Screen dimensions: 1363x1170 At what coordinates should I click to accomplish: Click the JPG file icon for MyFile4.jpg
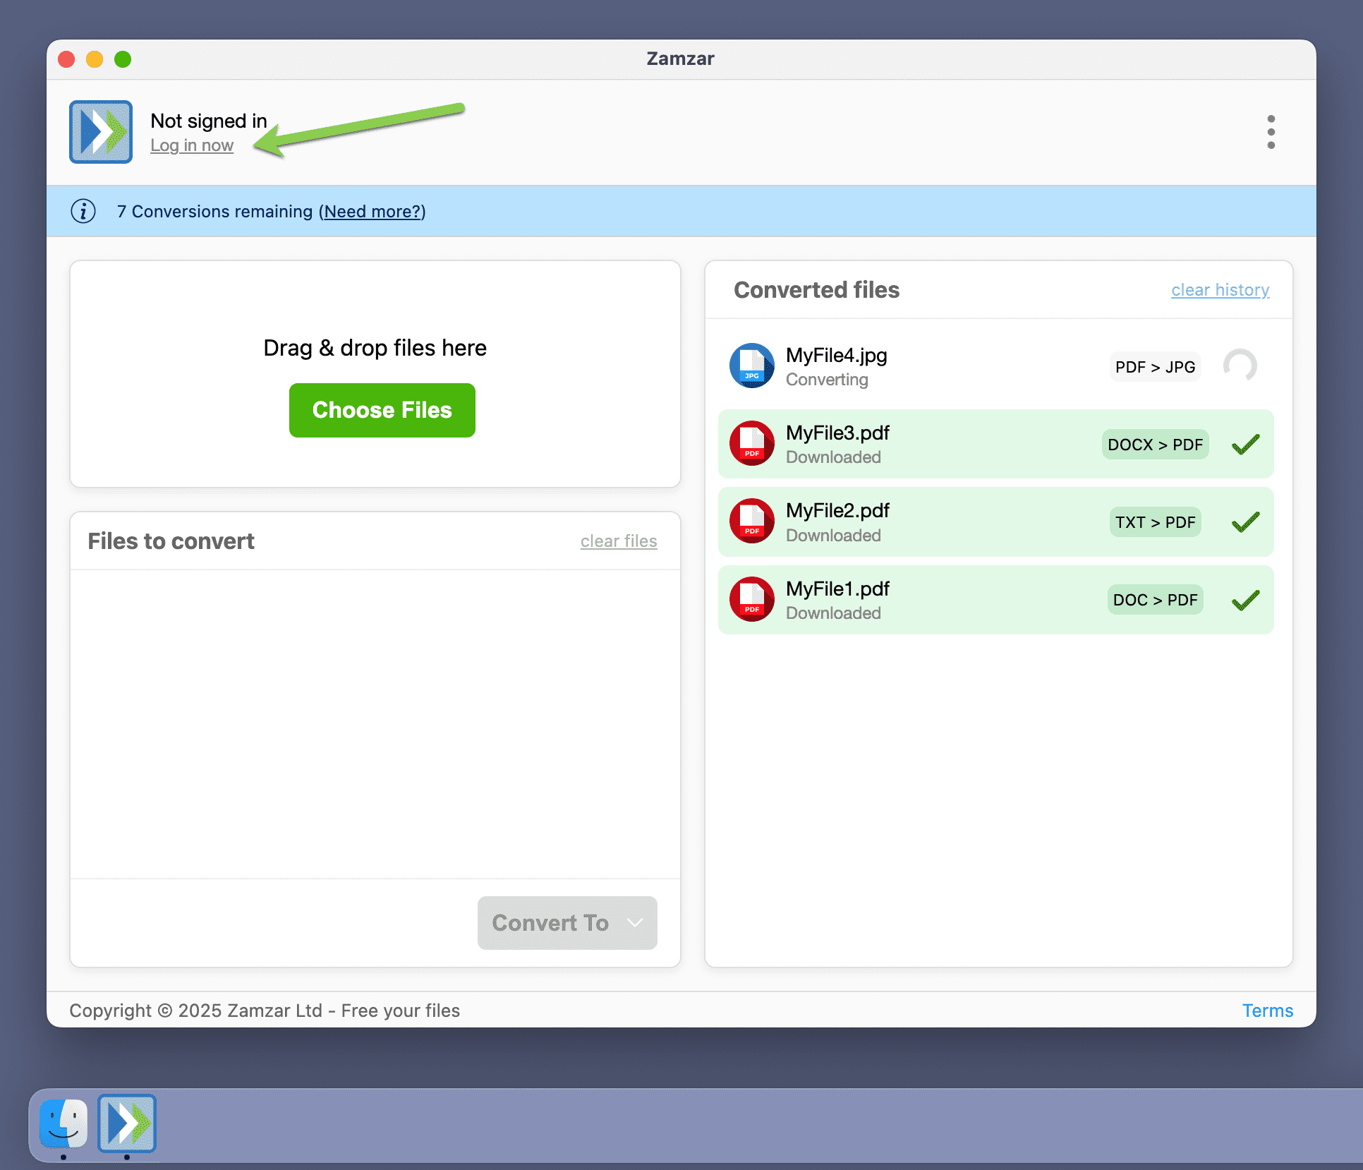pyautogui.click(x=751, y=366)
